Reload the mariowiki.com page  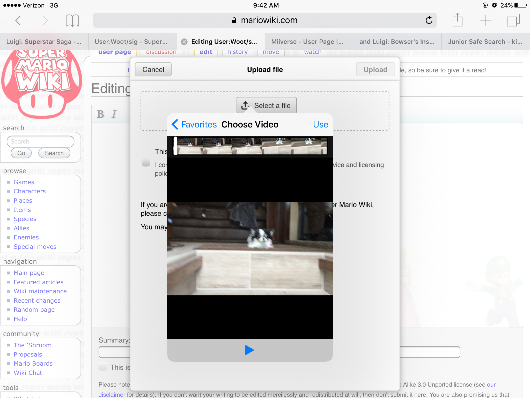(429, 20)
